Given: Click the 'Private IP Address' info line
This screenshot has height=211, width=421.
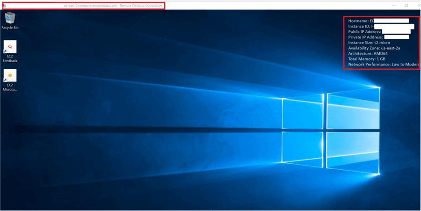Looking at the screenshot, I should (x=378, y=37).
